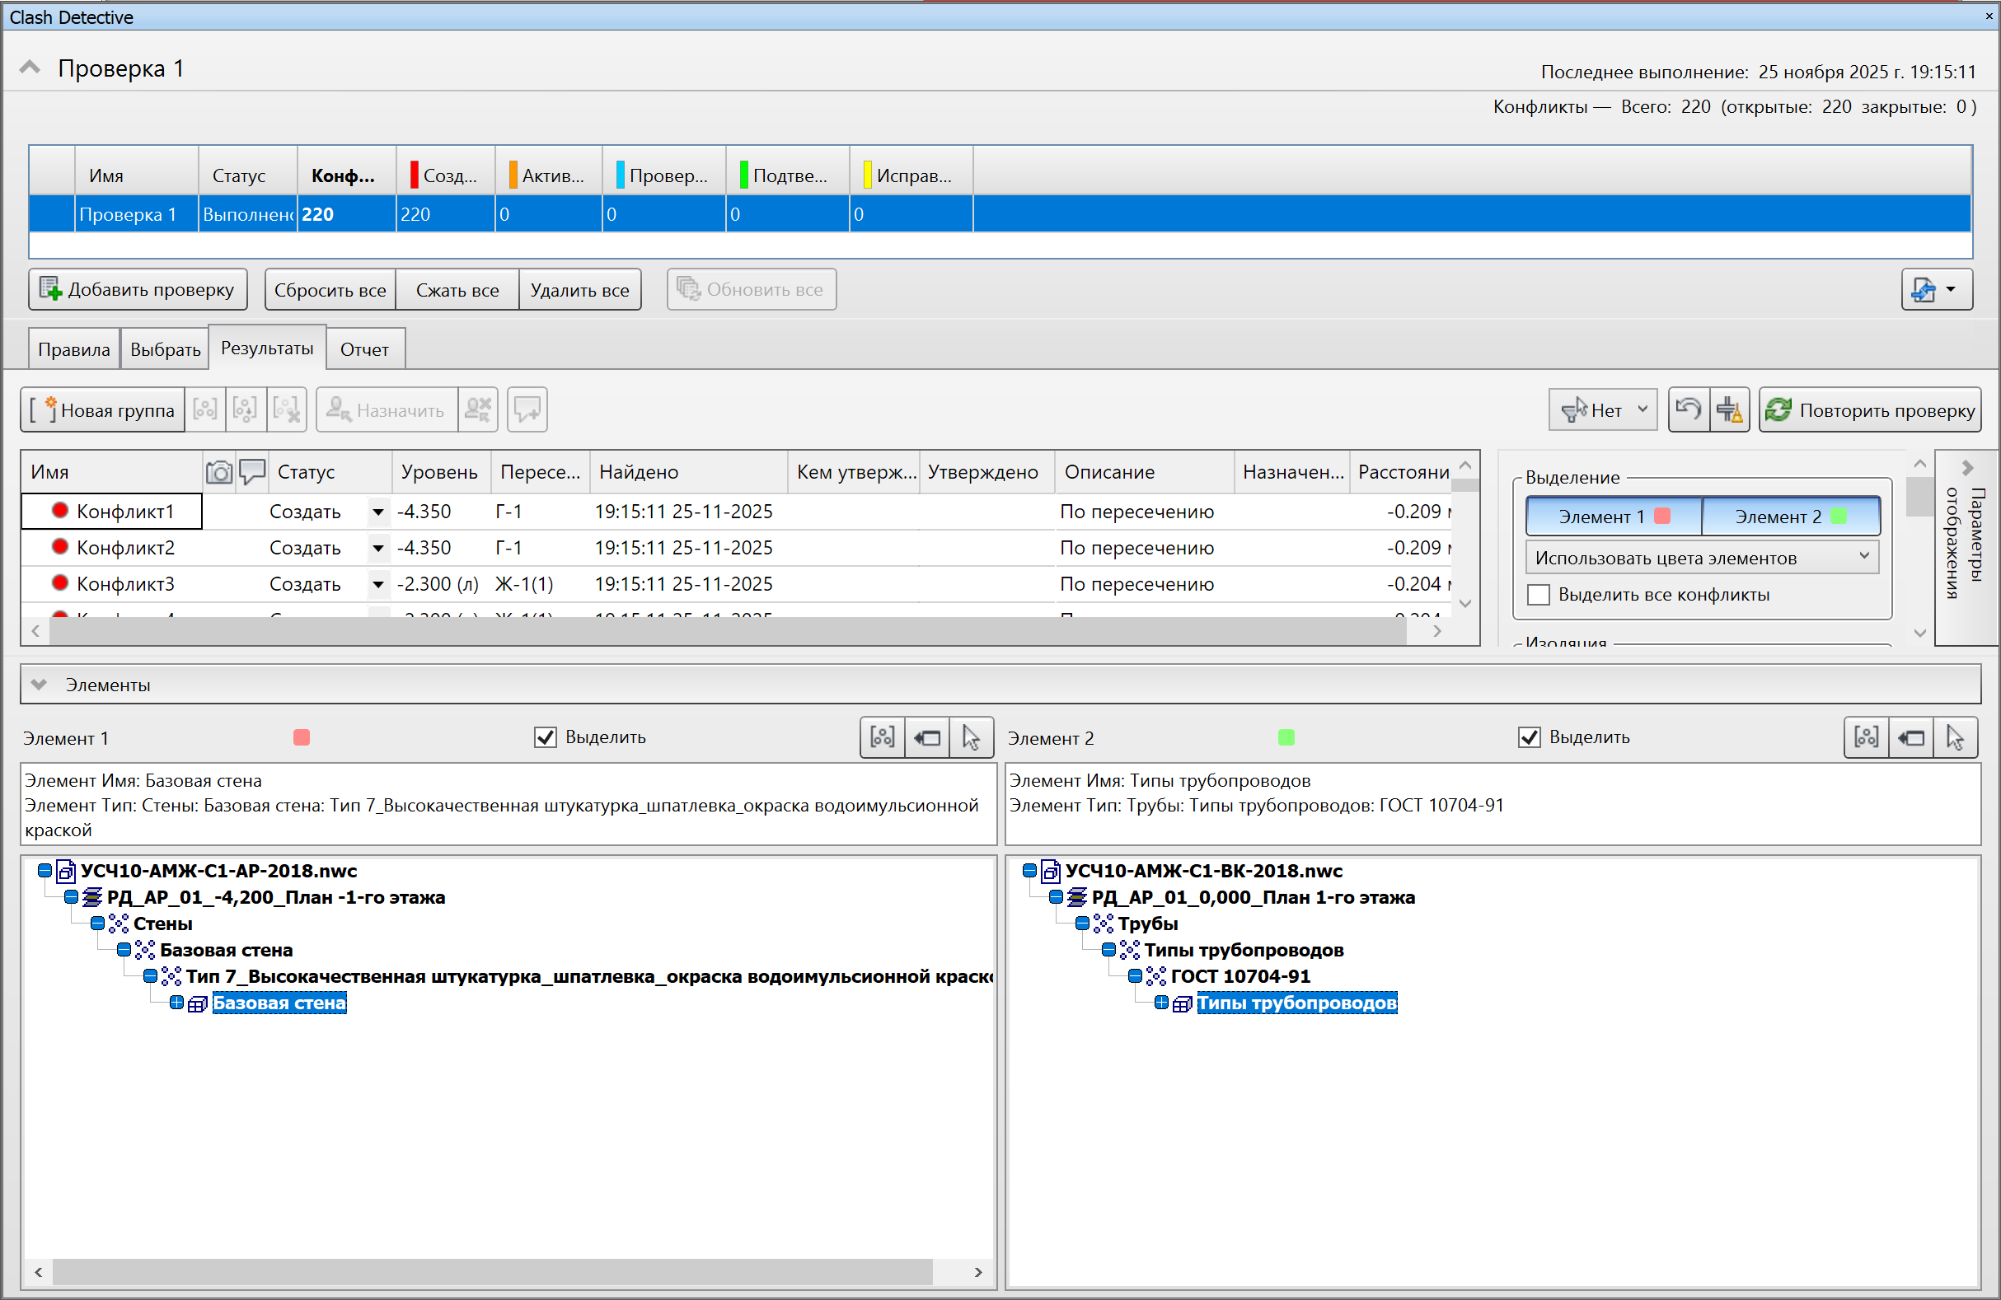The width and height of the screenshot is (2001, 1300).
Task: Uncheck Выделить for Элемент 2
Action: pyautogui.click(x=1530, y=737)
